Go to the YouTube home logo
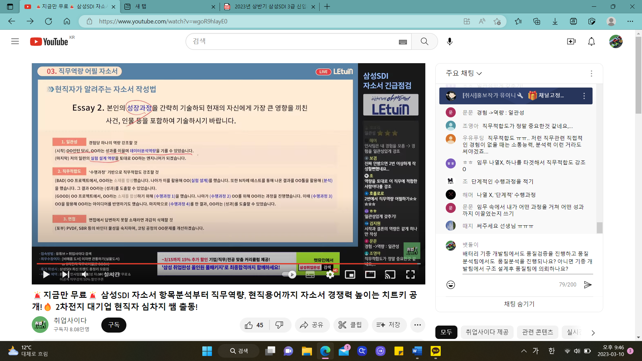Image resolution: width=642 pixels, height=361 pixels. (49, 41)
